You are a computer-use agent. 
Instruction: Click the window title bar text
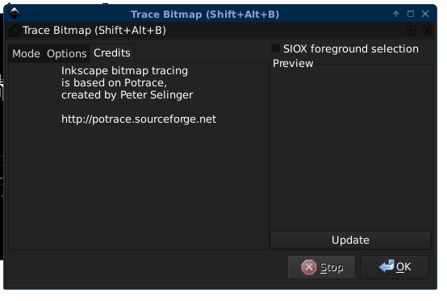pyautogui.click(x=205, y=15)
